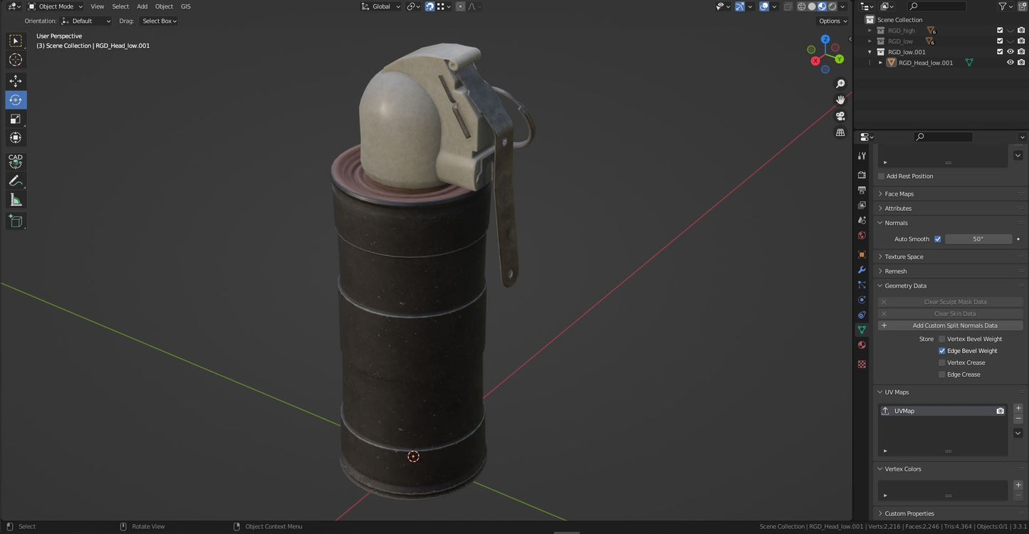Disable the Auto Smooth checkbox
The image size is (1029, 534).
coord(937,239)
